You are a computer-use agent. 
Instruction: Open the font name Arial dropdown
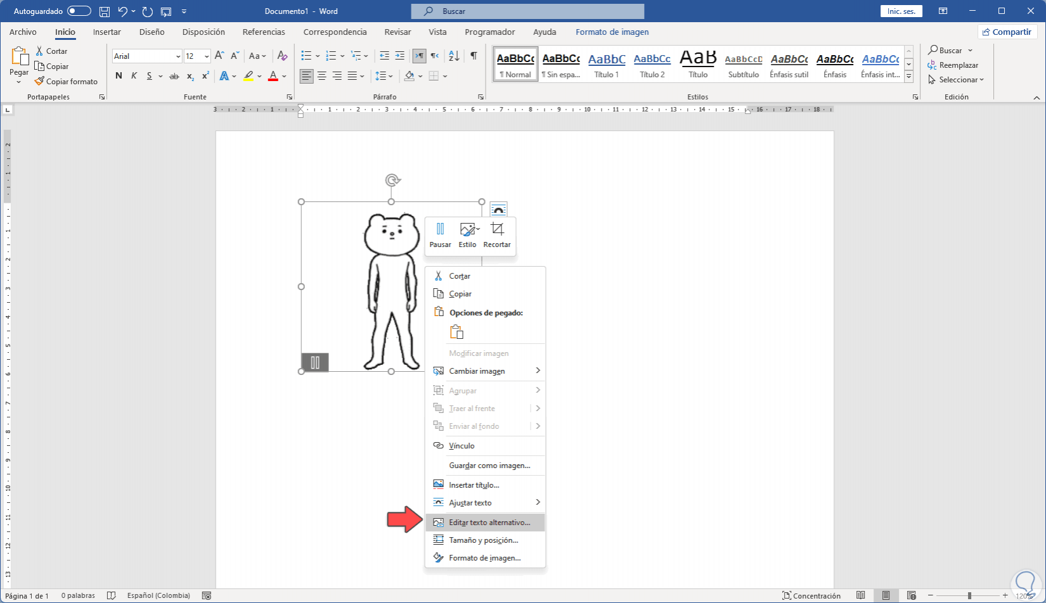click(178, 56)
